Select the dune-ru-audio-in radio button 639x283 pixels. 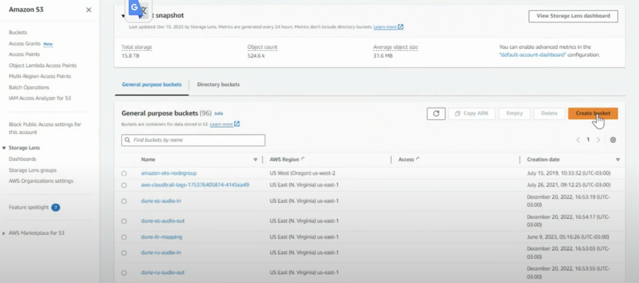(124, 253)
